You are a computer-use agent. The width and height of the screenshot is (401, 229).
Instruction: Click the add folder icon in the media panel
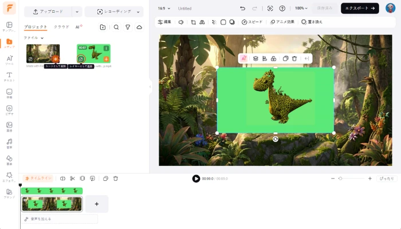coord(103,27)
